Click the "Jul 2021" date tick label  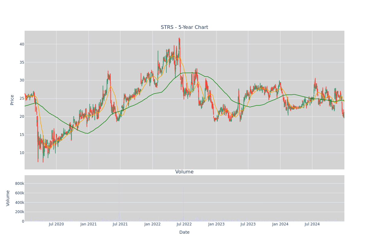(120, 224)
